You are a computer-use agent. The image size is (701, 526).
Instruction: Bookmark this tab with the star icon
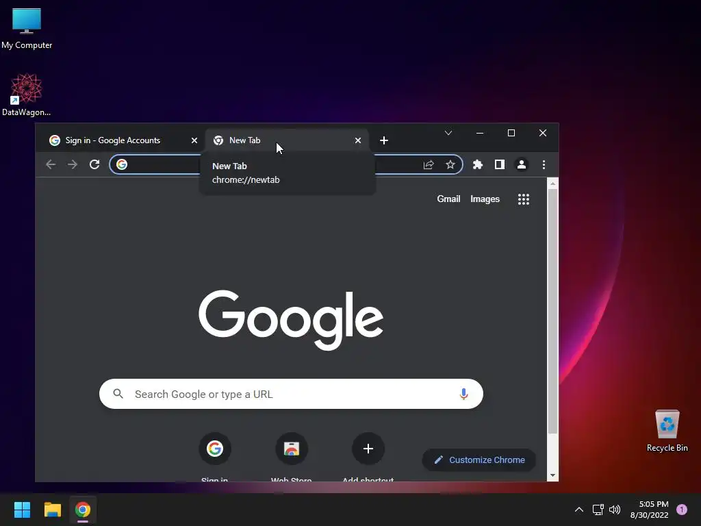[450, 164]
